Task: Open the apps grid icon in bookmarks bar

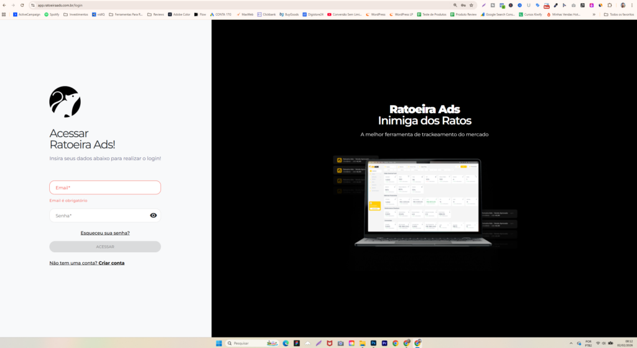Action: (4, 14)
